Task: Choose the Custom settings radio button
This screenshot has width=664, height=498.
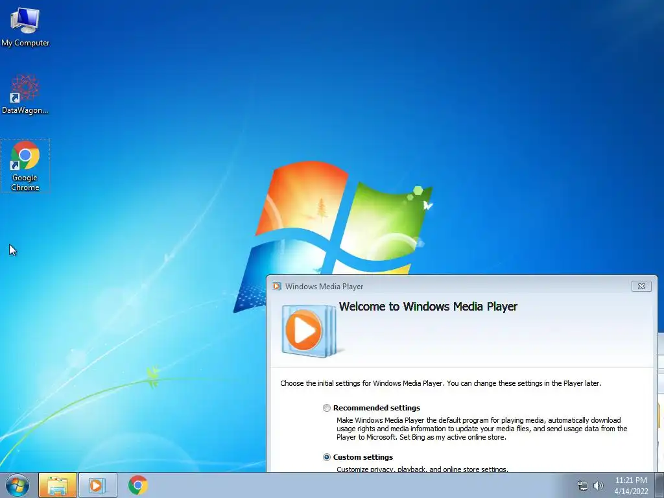Action: tap(327, 457)
